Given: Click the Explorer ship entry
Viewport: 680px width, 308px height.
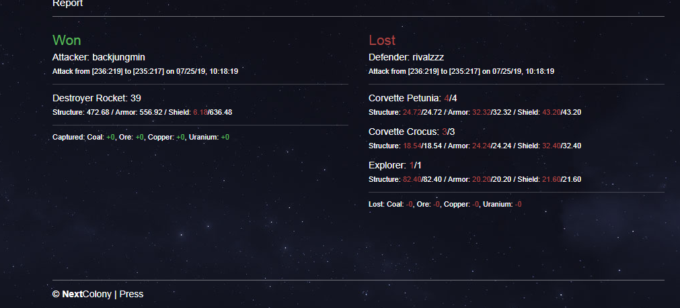Looking at the screenshot, I should pos(395,165).
